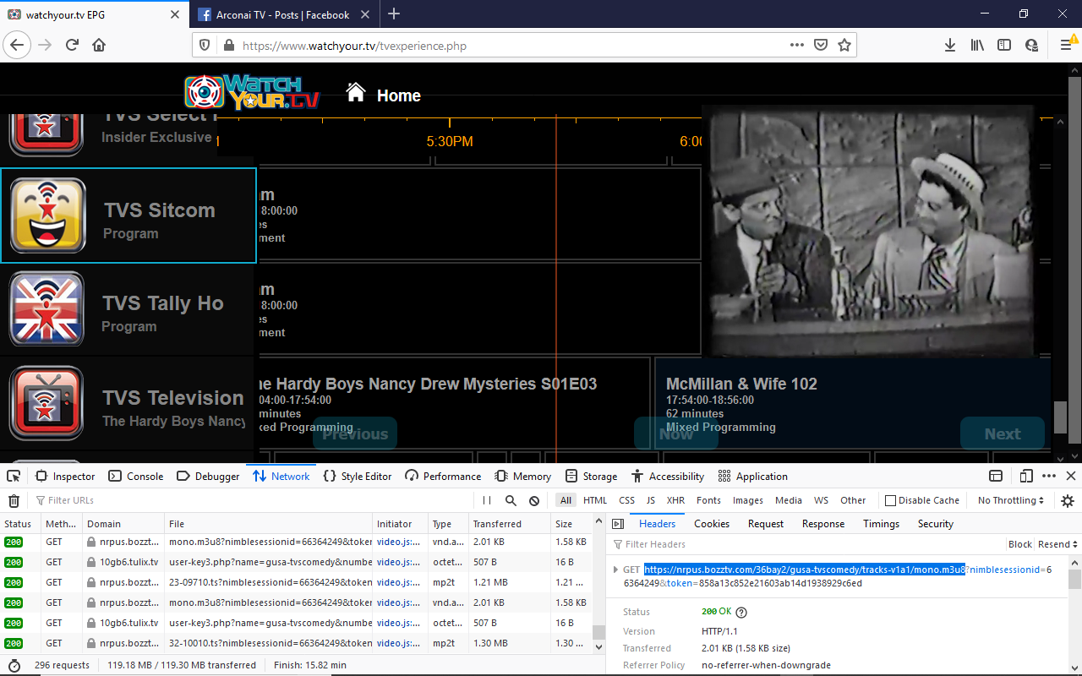Toggle the All request type filter
The image size is (1082, 676).
pos(566,500)
